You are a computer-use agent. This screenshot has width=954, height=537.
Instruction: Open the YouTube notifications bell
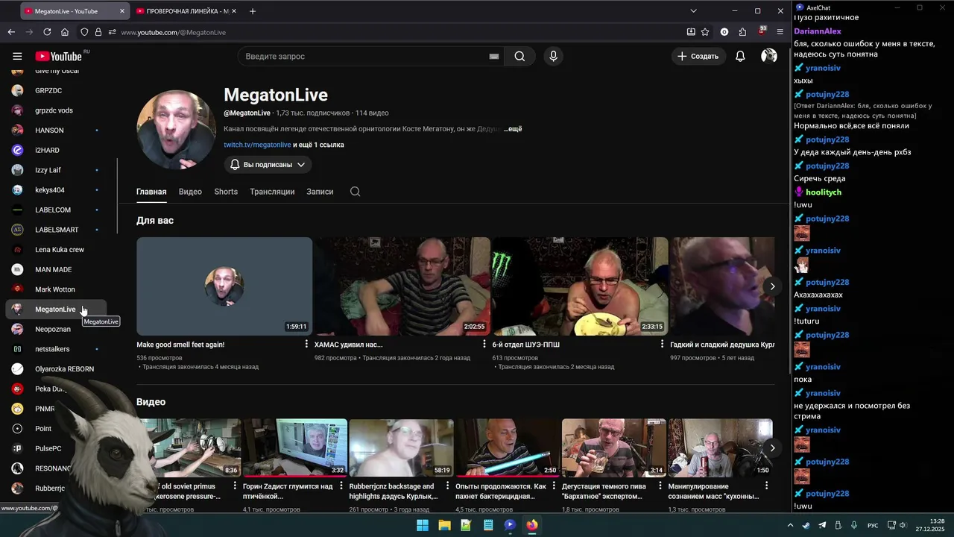pyautogui.click(x=740, y=56)
